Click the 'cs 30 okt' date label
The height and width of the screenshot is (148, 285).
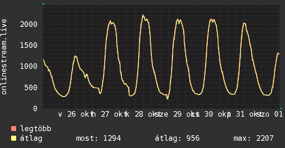tap(210, 114)
